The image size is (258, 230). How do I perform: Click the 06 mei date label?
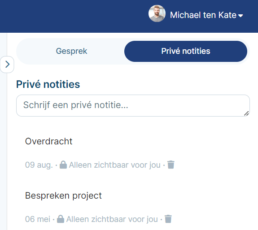(x=38, y=219)
